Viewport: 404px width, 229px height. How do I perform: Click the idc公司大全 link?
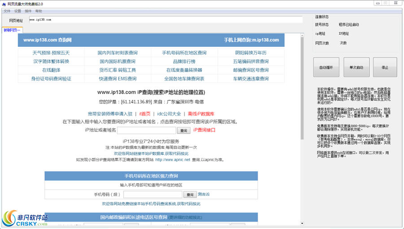[x=169, y=114]
